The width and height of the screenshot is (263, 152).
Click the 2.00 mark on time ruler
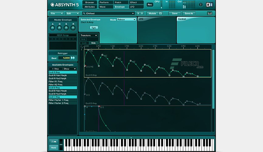click(x=141, y=46)
